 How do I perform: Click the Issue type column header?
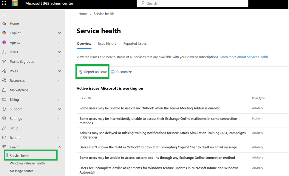[x=258, y=98]
